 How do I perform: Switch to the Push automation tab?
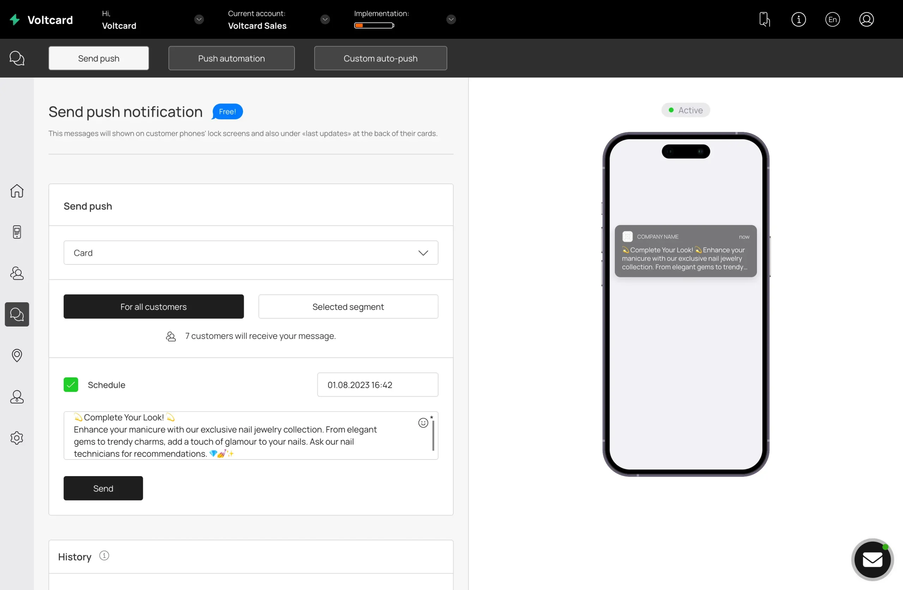[x=231, y=59]
